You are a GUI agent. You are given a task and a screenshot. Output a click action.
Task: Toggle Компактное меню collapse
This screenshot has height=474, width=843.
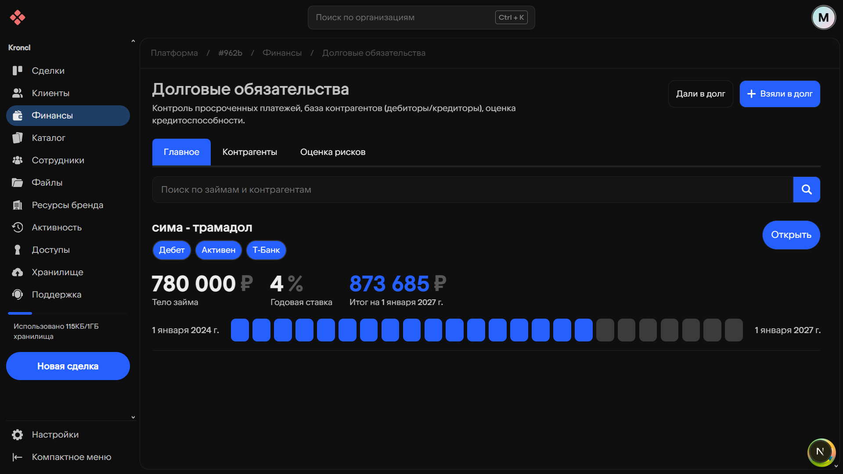click(18, 457)
